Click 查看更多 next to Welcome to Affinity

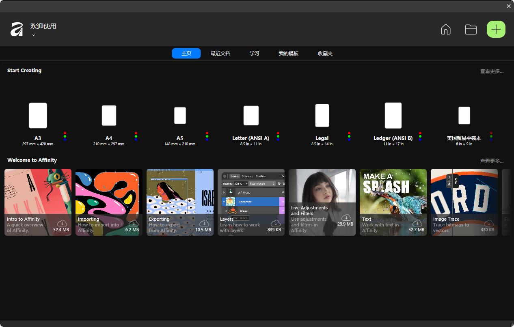492,160
